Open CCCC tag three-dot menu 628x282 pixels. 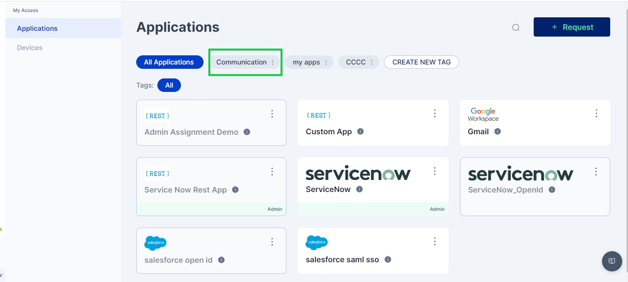pyautogui.click(x=372, y=63)
